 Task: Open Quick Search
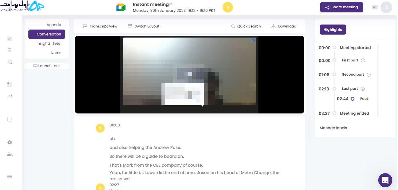tap(246, 26)
